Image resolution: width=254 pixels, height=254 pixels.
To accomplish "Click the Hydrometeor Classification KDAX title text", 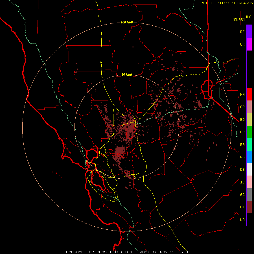I will [x=128, y=252].
